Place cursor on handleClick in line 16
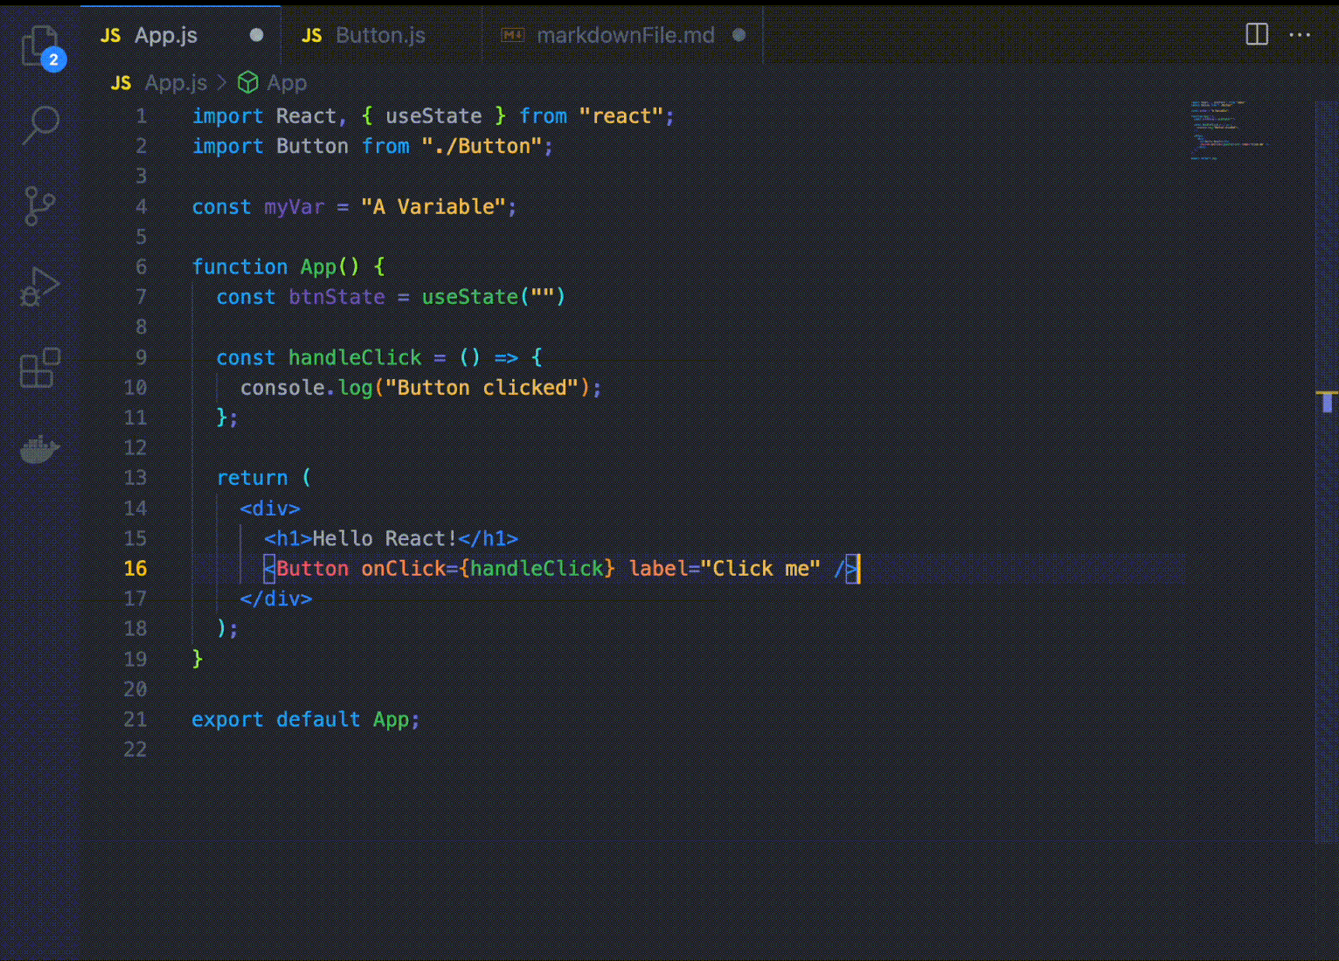The height and width of the screenshot is (961, 1339). click(x=537, y=569)
